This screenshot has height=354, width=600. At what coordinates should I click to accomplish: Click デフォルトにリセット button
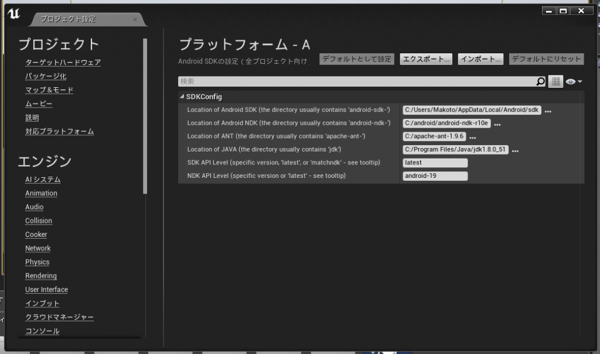tap(546, 59)
